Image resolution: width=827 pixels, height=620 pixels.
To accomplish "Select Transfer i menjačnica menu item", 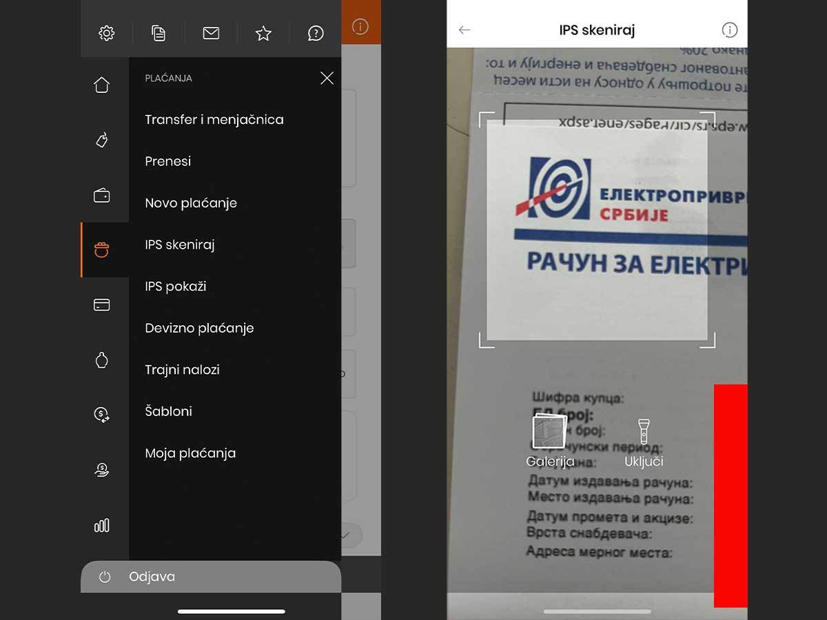I will point(214,120).
